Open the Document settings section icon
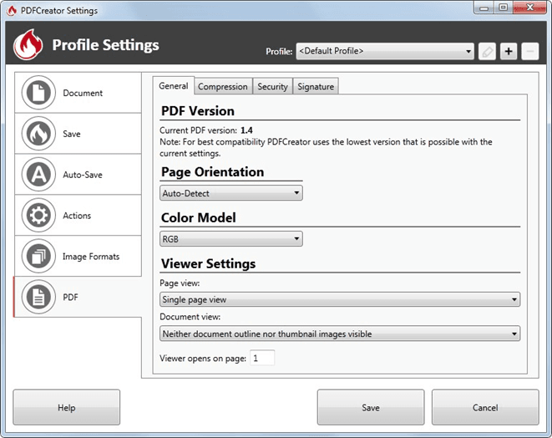The width and height of the screenshot is (552, 438). click(38, 93)
